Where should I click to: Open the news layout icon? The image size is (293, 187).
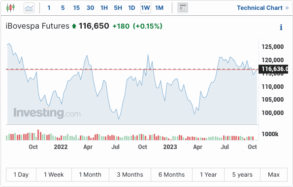tap(183, 8)
